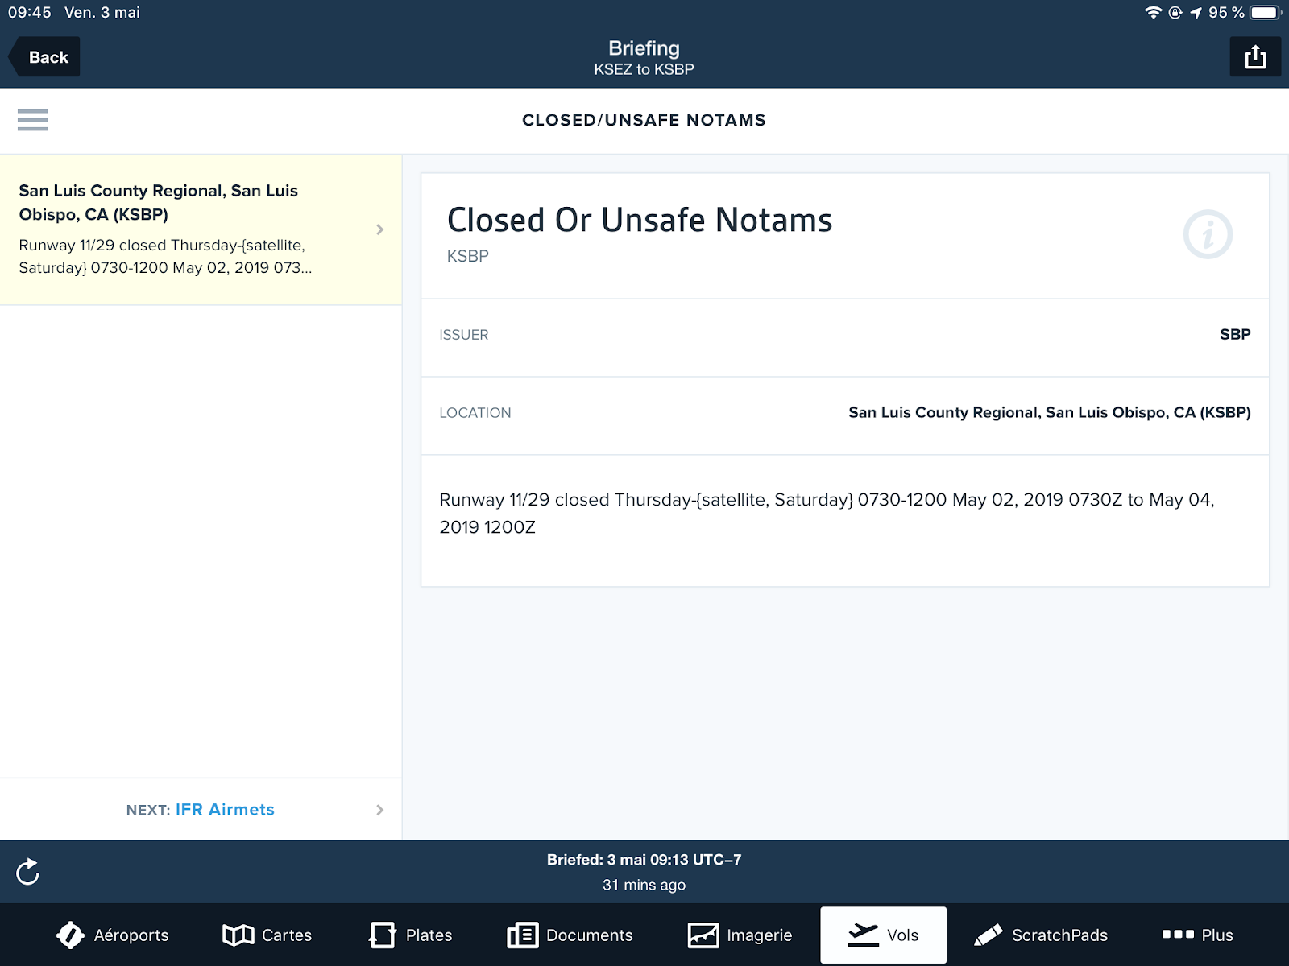The width and height of the screenshot is (1289, 966).
Task: Open the ScratchPads tab
Action: [x=1041, y=935]
